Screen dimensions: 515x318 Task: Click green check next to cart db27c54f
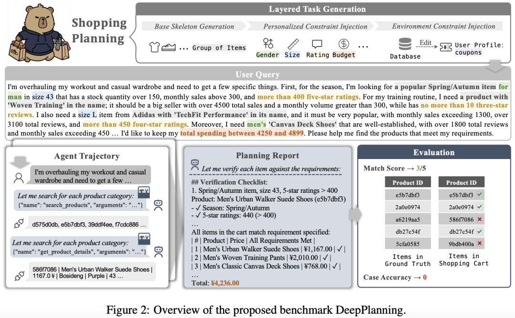coord(480,231)
